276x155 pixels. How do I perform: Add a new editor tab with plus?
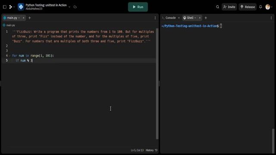pos(30,18)
